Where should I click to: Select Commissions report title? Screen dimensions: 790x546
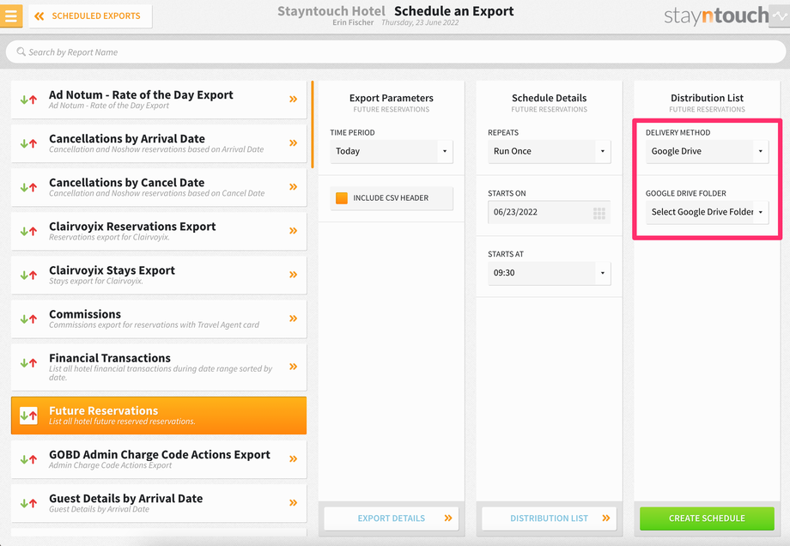click(x=85, y=314)
